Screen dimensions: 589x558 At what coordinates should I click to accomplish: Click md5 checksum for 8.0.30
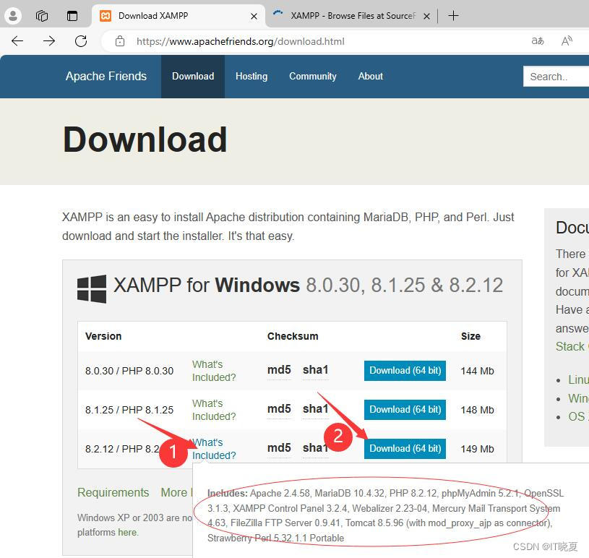(279, 370)
